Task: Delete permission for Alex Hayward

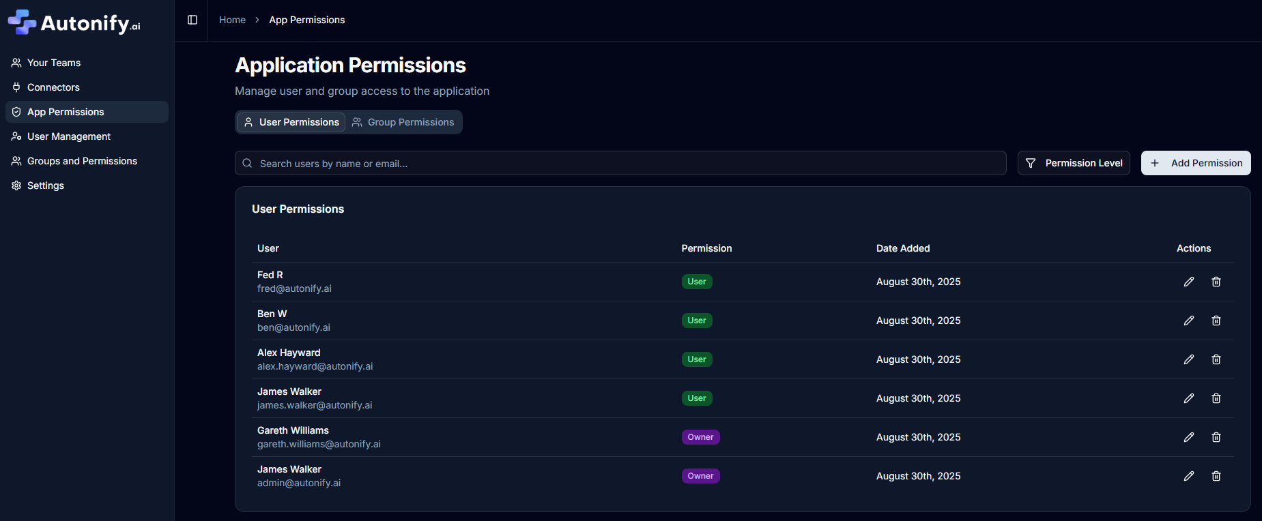Action: [x=1216, y=359]
